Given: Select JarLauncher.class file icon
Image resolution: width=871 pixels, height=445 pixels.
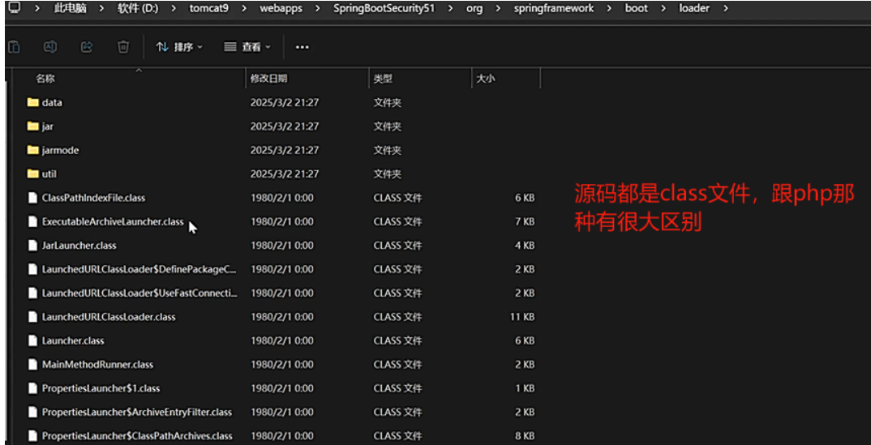Looking at the screenshot, I should [x=33, y=246].
